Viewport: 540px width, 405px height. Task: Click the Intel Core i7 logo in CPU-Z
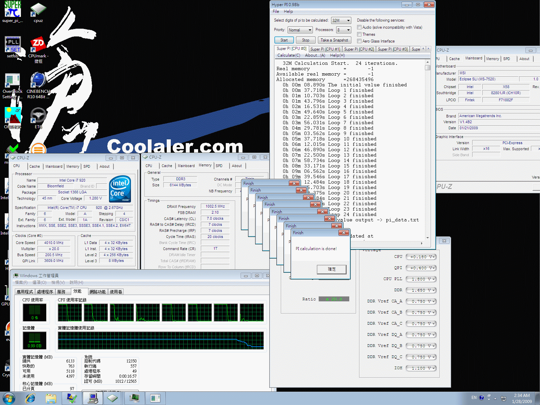coord(120,189)
